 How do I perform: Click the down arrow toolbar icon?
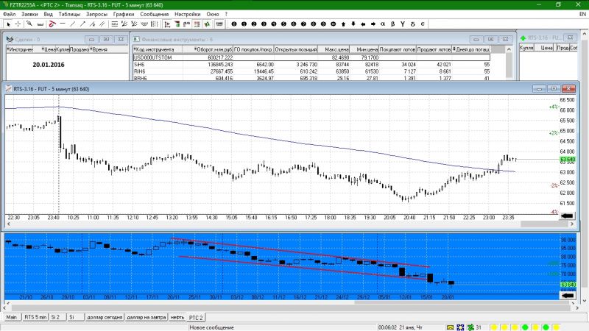click(353, 24)
